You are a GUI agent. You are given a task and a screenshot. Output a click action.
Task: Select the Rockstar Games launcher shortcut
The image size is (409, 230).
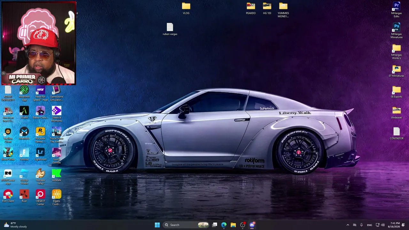coord(40,135)
